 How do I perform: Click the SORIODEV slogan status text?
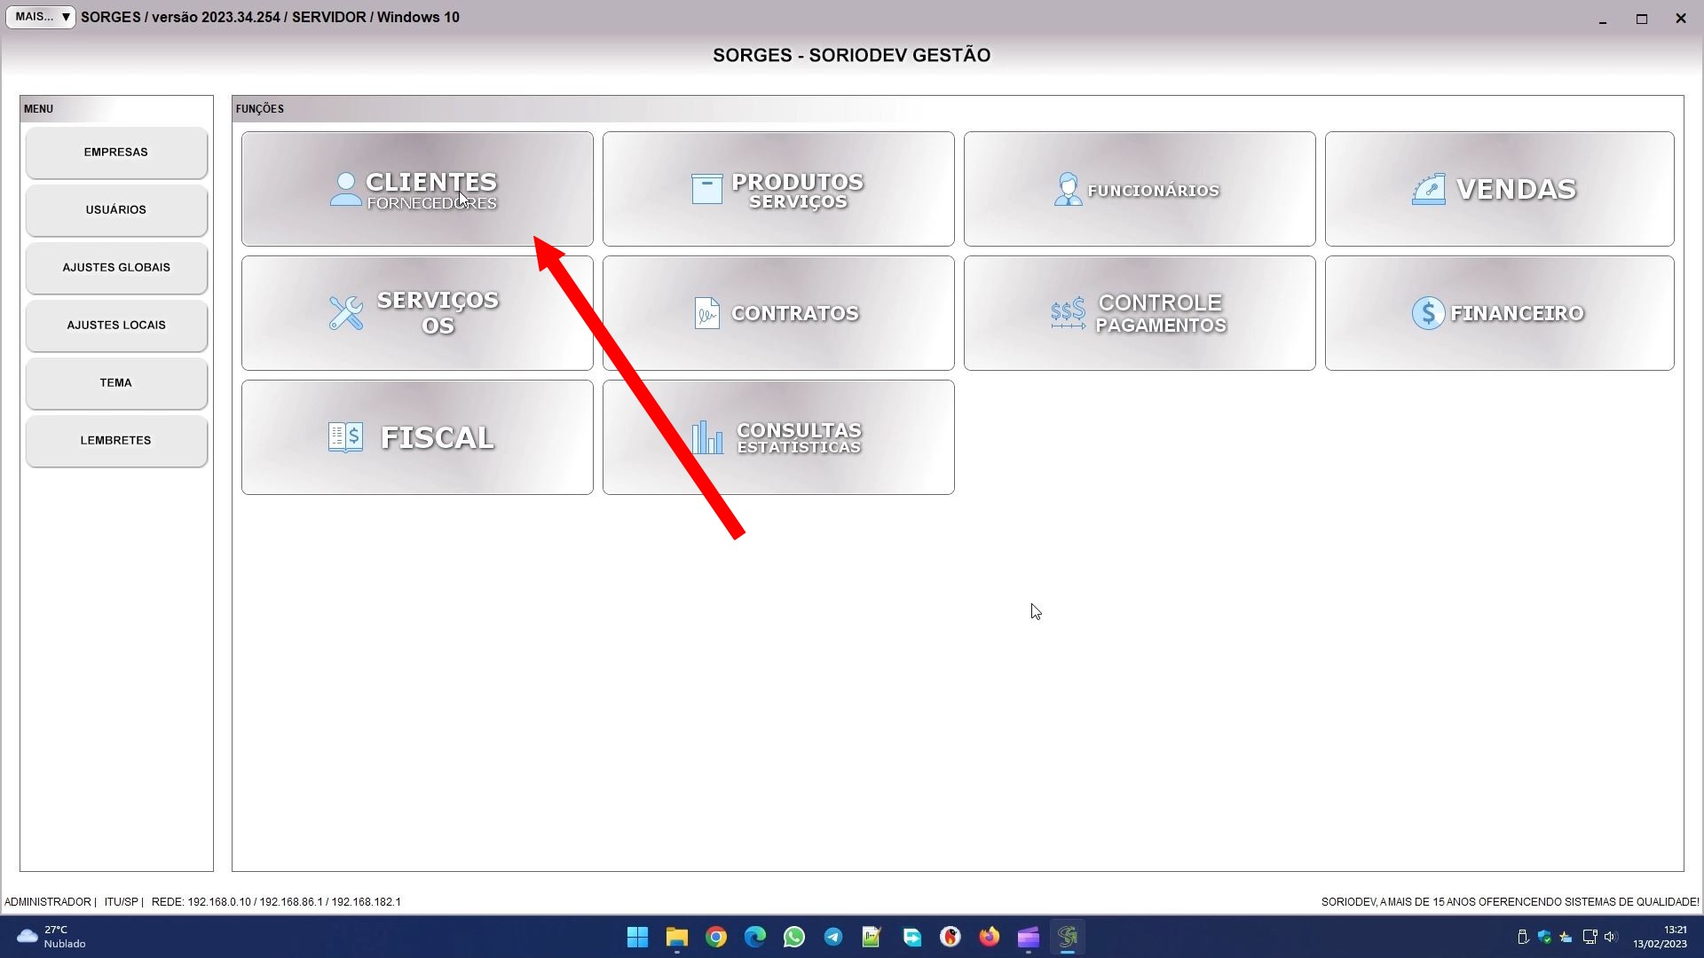coord(1510,902)
